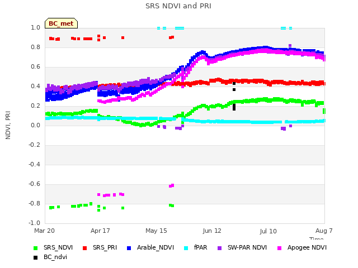This screenshot has height=268, width=358.
Task: Click the blue Arable_NDVI legend swatch
Action: pos(129,248)
